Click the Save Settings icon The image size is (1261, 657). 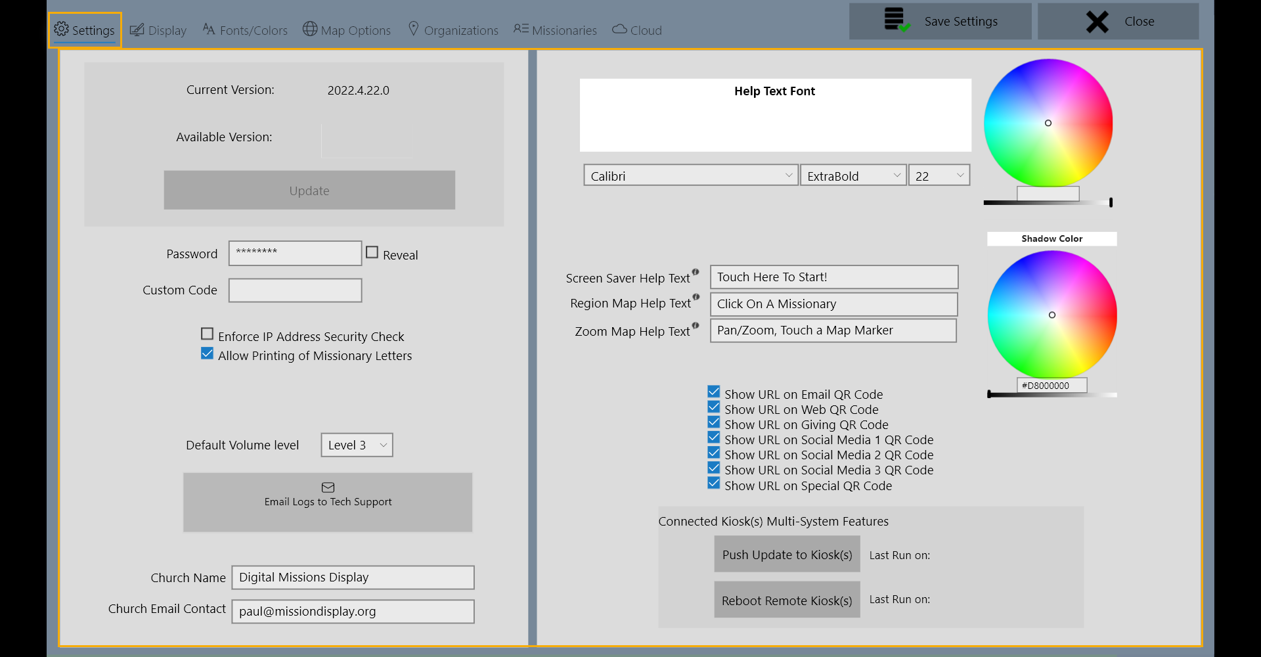tap(895, 20)
